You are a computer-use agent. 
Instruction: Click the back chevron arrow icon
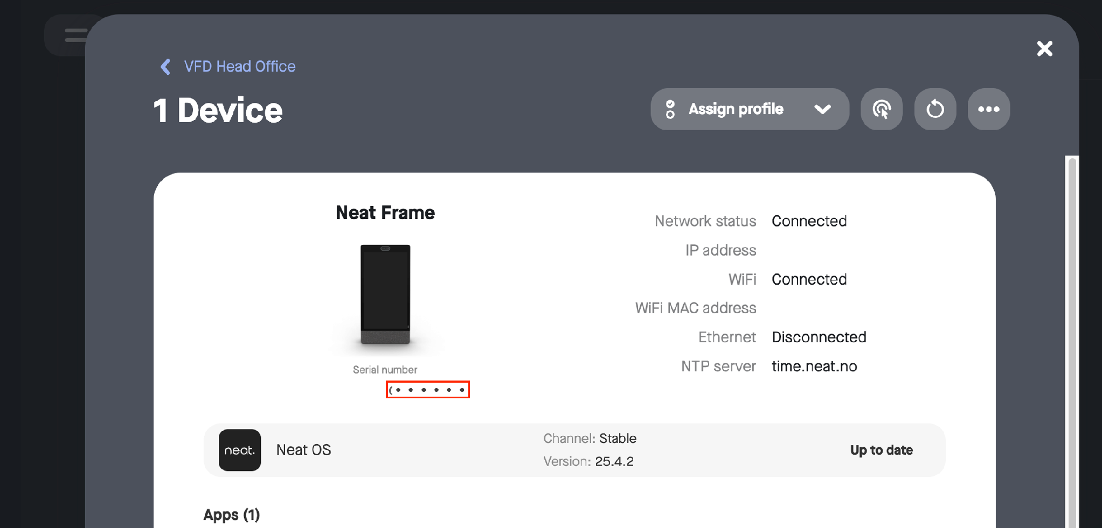(x=165, y=67)
